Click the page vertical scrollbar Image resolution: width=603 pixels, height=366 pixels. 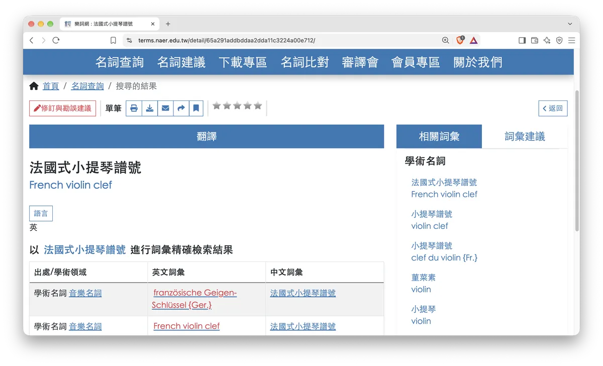coord(577,161)
